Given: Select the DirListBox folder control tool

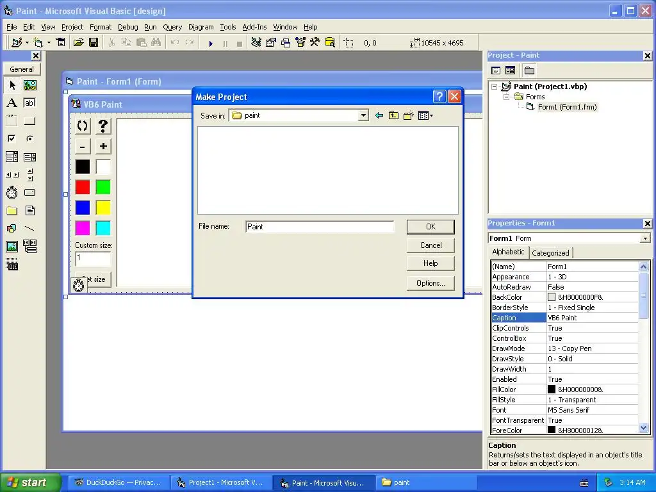Looking at the screenshot, I should tap(12, 210).
